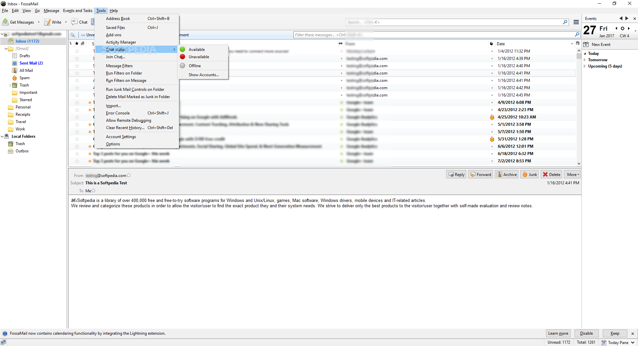Image resolution: width=638 pixels, height=346 pixels.
Task: Toggle star on the 1/16/2012 4:39 PM message
Action: pyautogui.click(x=77, y=59)
